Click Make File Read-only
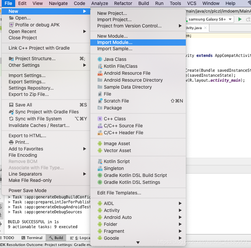Screen dimensions: 251x248 [x=46, y=180]
